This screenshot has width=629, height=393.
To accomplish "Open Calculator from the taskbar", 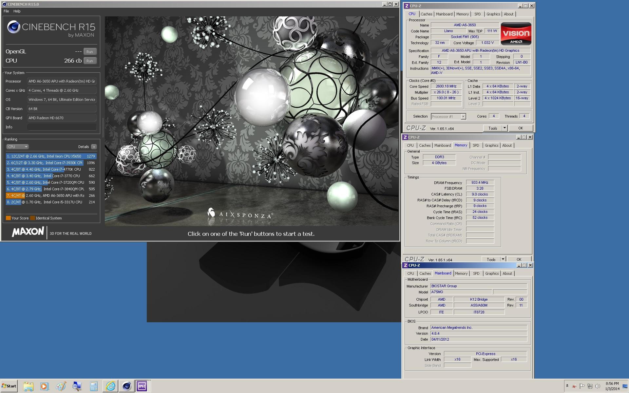I will tap(94, 386).
